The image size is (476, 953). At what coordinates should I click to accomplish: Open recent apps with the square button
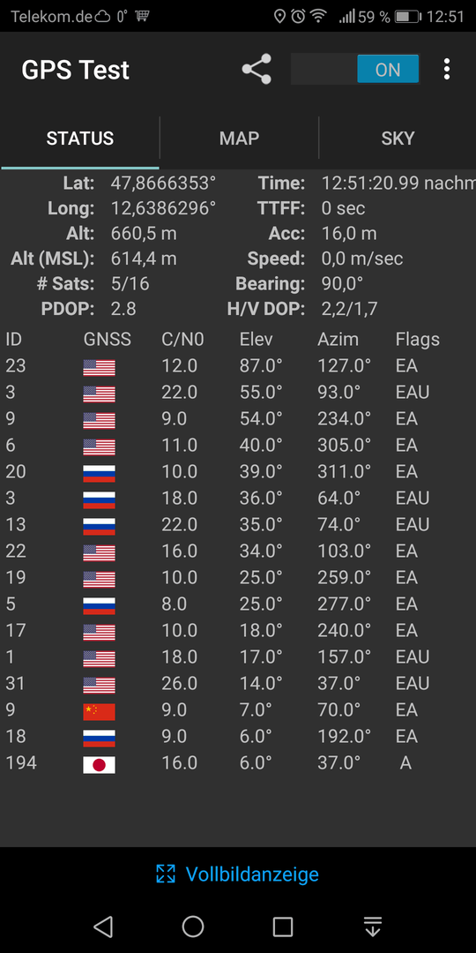click(x=283, y=927)
